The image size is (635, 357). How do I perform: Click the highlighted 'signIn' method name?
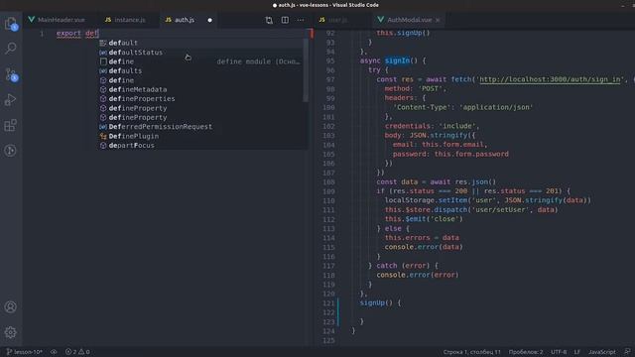[397, 60]
